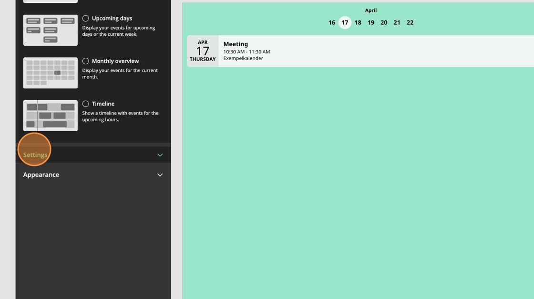Open the Settings section label
The width and height of the screenshot is (534, 299).
pyautogui.click(x=35, y=155)
